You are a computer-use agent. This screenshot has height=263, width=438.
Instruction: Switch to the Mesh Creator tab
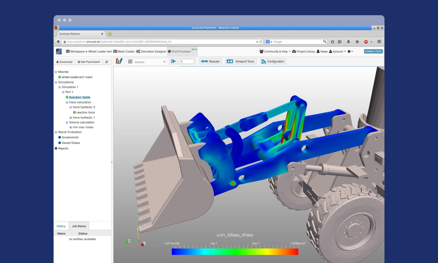pos(124,51)
